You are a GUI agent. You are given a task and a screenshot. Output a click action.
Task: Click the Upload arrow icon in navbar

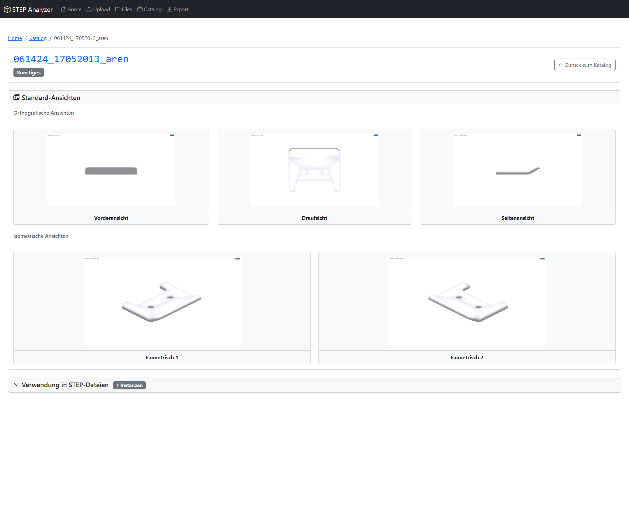tap(89, 9)
